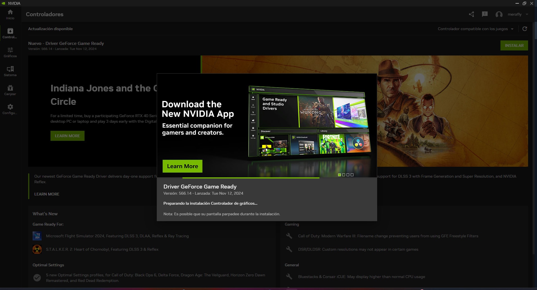Screen dimensions: 537x290
Task: Click the user avatar icon
Action: pyautogui.click(x=499, y=14)
